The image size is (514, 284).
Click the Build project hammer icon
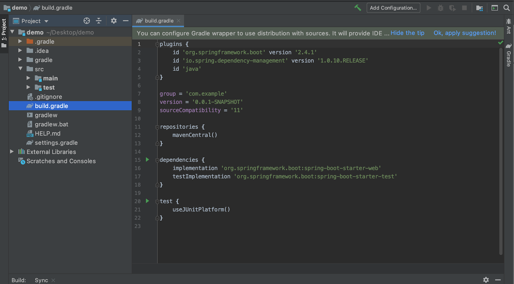[358, 8]
